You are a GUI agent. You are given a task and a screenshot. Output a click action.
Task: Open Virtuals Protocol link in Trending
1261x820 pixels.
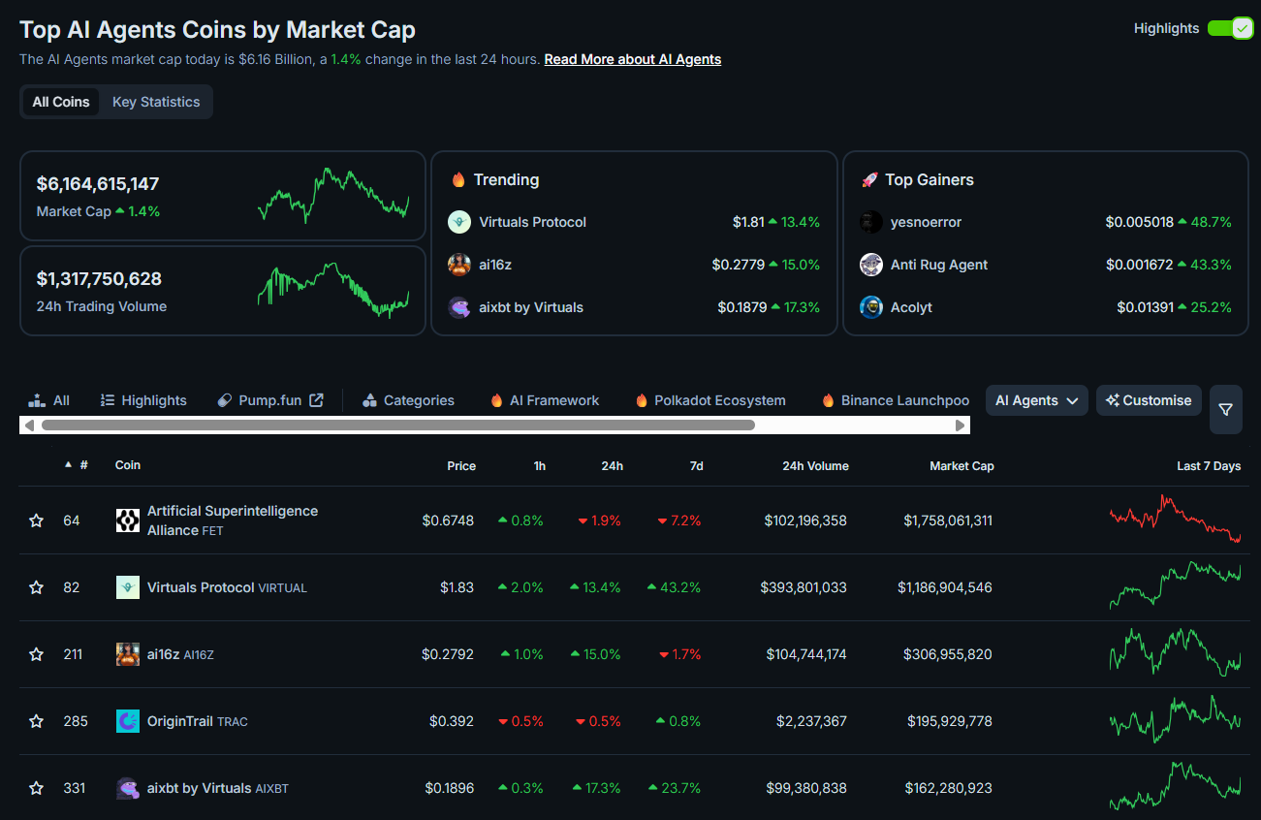pos(533,222)
